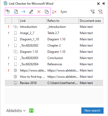The image size is (108, 116).
Task: Select the Diagram 1.10 cross-reference link
Action: click(29, 52)
